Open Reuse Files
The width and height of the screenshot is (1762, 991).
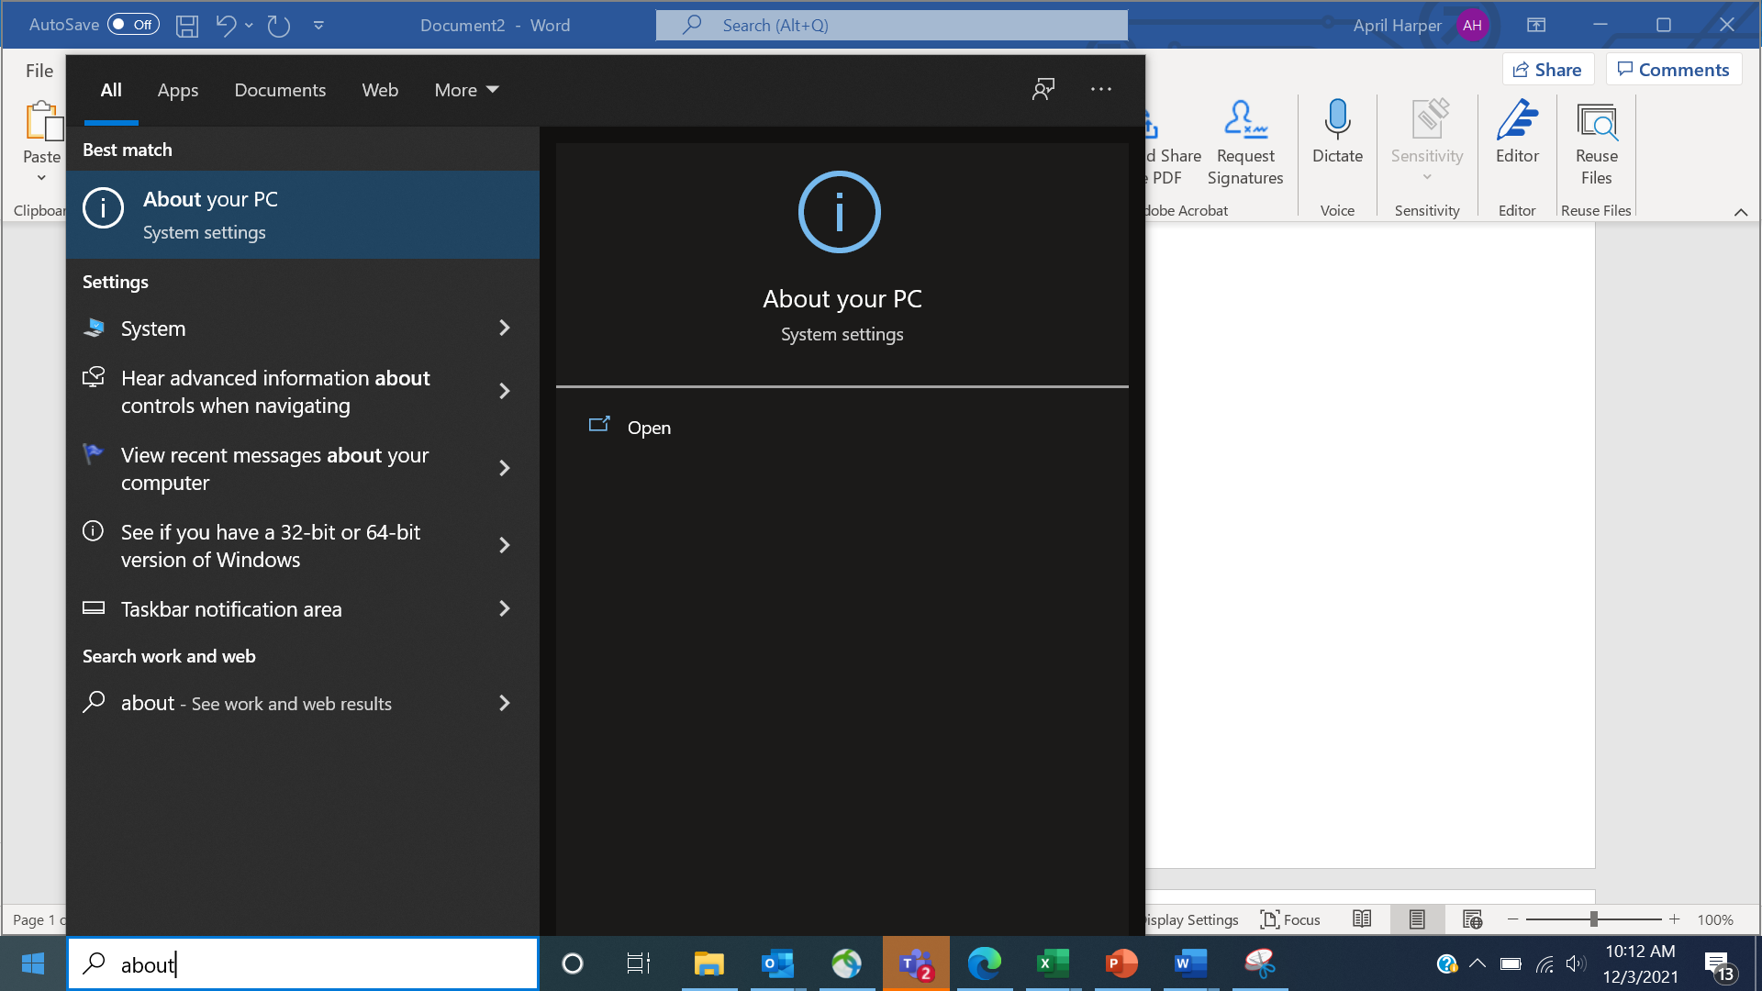[1597, 143]
